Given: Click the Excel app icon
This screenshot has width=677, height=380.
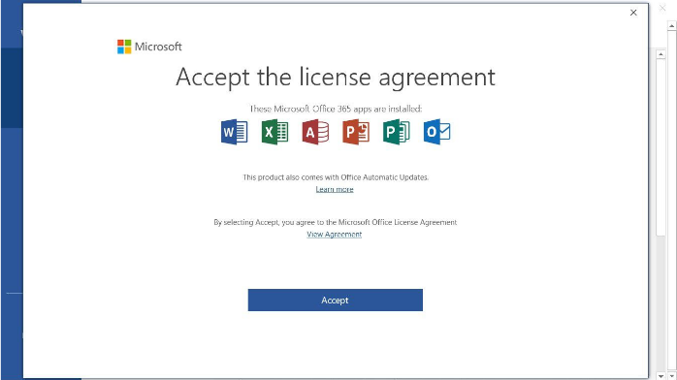Looking at the screenshot, I should click(275, 132).
